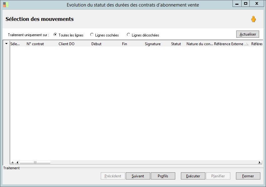Image resolution: width=266 pixels, height=187 pixels.
Task: Click the horizontal scrollbar right arrow
Action: (x=259, y=162)
